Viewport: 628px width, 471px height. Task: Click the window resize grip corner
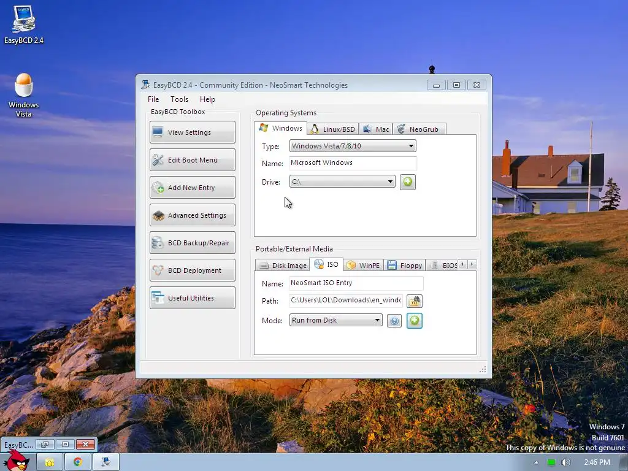(x=483, y=369)
